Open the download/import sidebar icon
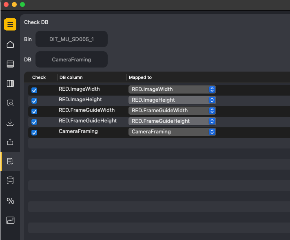The image size is (290, 240). 10,122
